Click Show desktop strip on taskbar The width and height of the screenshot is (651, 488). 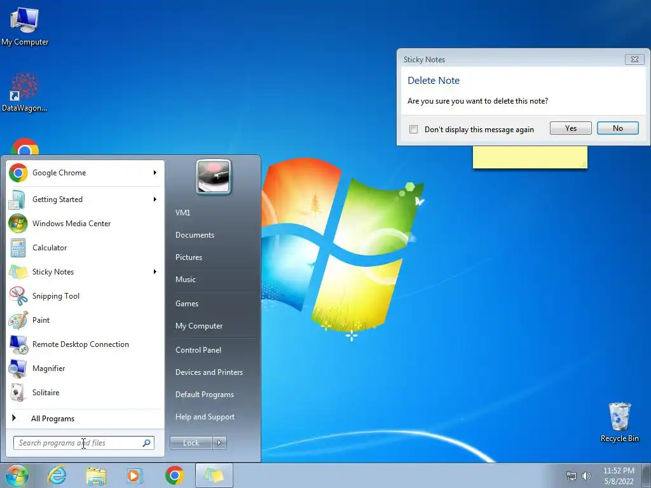click(647, 475)
